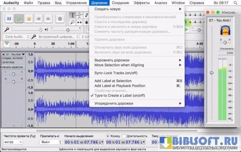Click the track pan slider thumb
Screen dimensions: 241x152
click(14, 82)
